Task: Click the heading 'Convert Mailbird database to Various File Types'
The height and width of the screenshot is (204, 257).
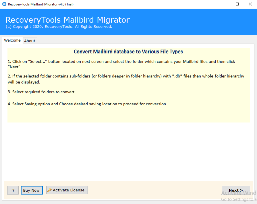Action: (128, 52)
